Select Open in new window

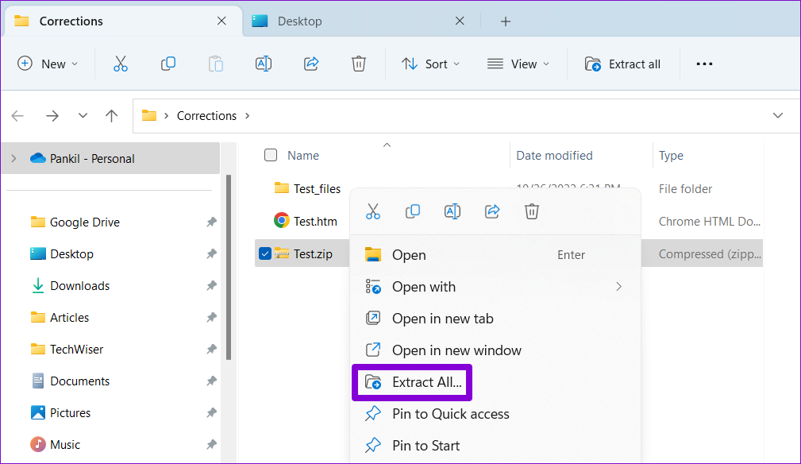[x=495, y=350]
